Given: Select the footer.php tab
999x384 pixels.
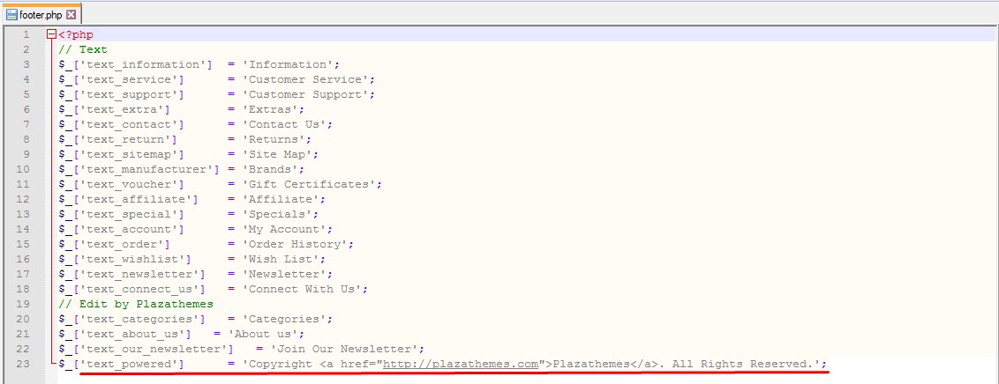Looking at the screenshot, I should tap(41, 13).
